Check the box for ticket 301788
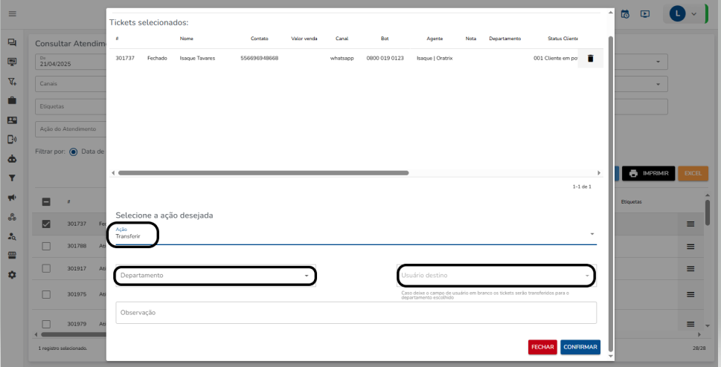The width and height of the screenshot is (721, 367). [46, 246]
